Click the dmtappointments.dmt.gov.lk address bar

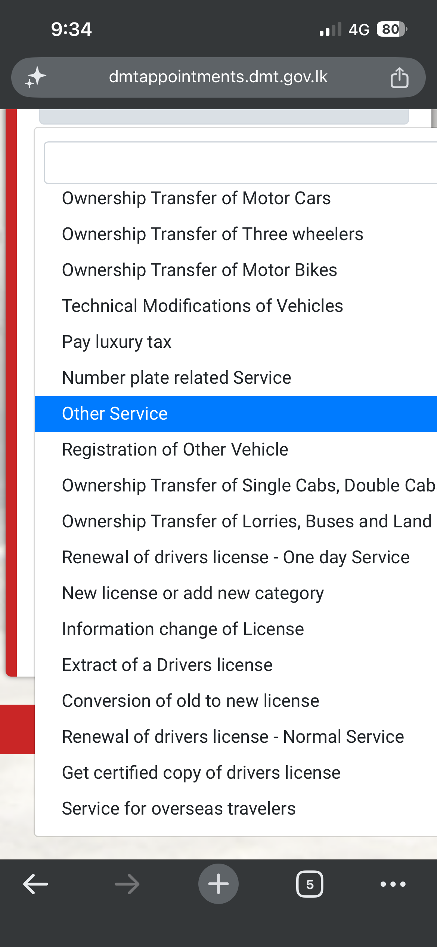(218, 77)
